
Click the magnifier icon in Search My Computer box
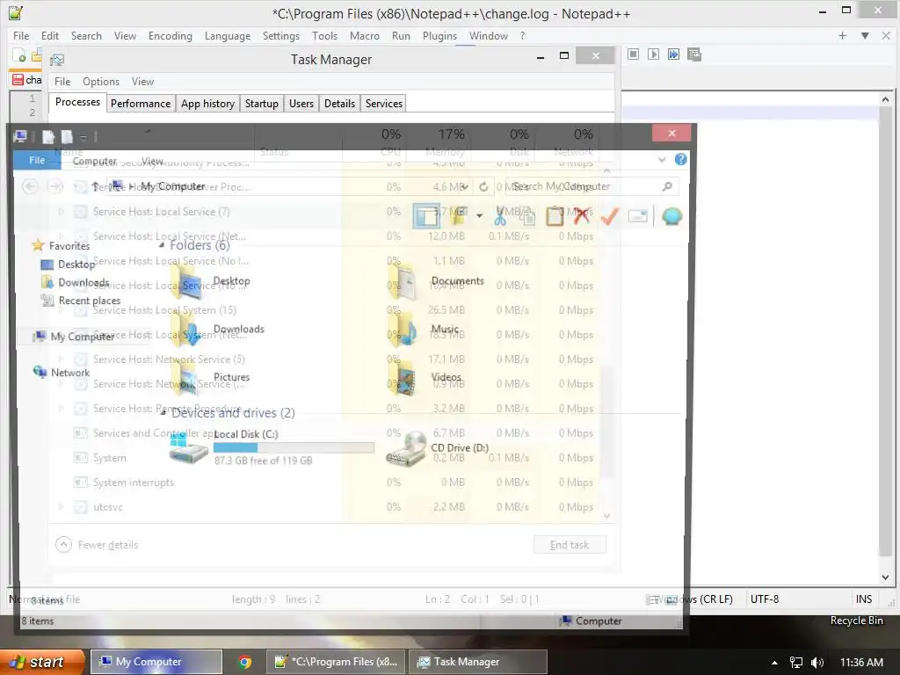point(667,186)
